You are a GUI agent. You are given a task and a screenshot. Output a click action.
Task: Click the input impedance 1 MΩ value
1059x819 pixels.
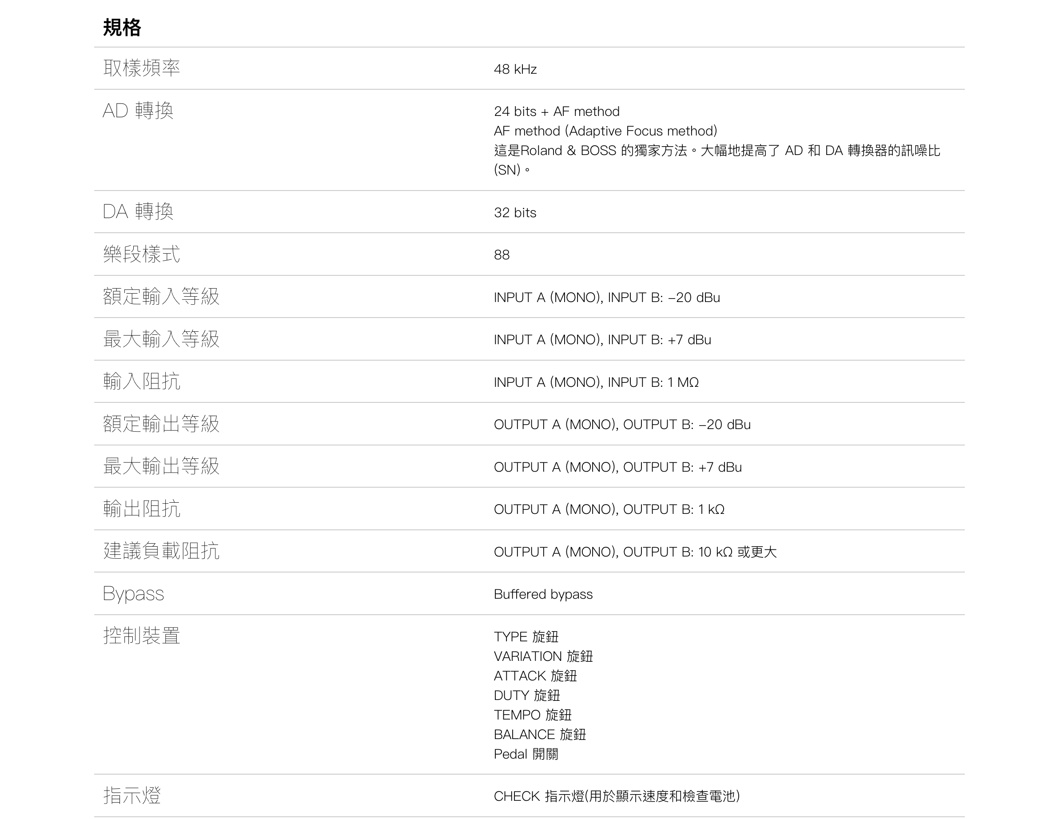click(683, 382)
